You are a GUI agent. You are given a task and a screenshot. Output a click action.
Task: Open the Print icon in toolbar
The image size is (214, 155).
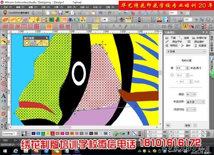[67, 13]
